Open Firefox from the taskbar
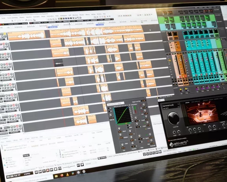Image resolution: width=227 pixels, height=182 pixels. coord(62,175)
